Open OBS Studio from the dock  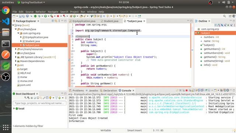pyautogui.click(x=6, y=77)
